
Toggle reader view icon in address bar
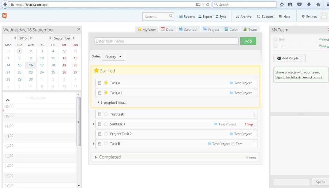click(x=198, y=4)
